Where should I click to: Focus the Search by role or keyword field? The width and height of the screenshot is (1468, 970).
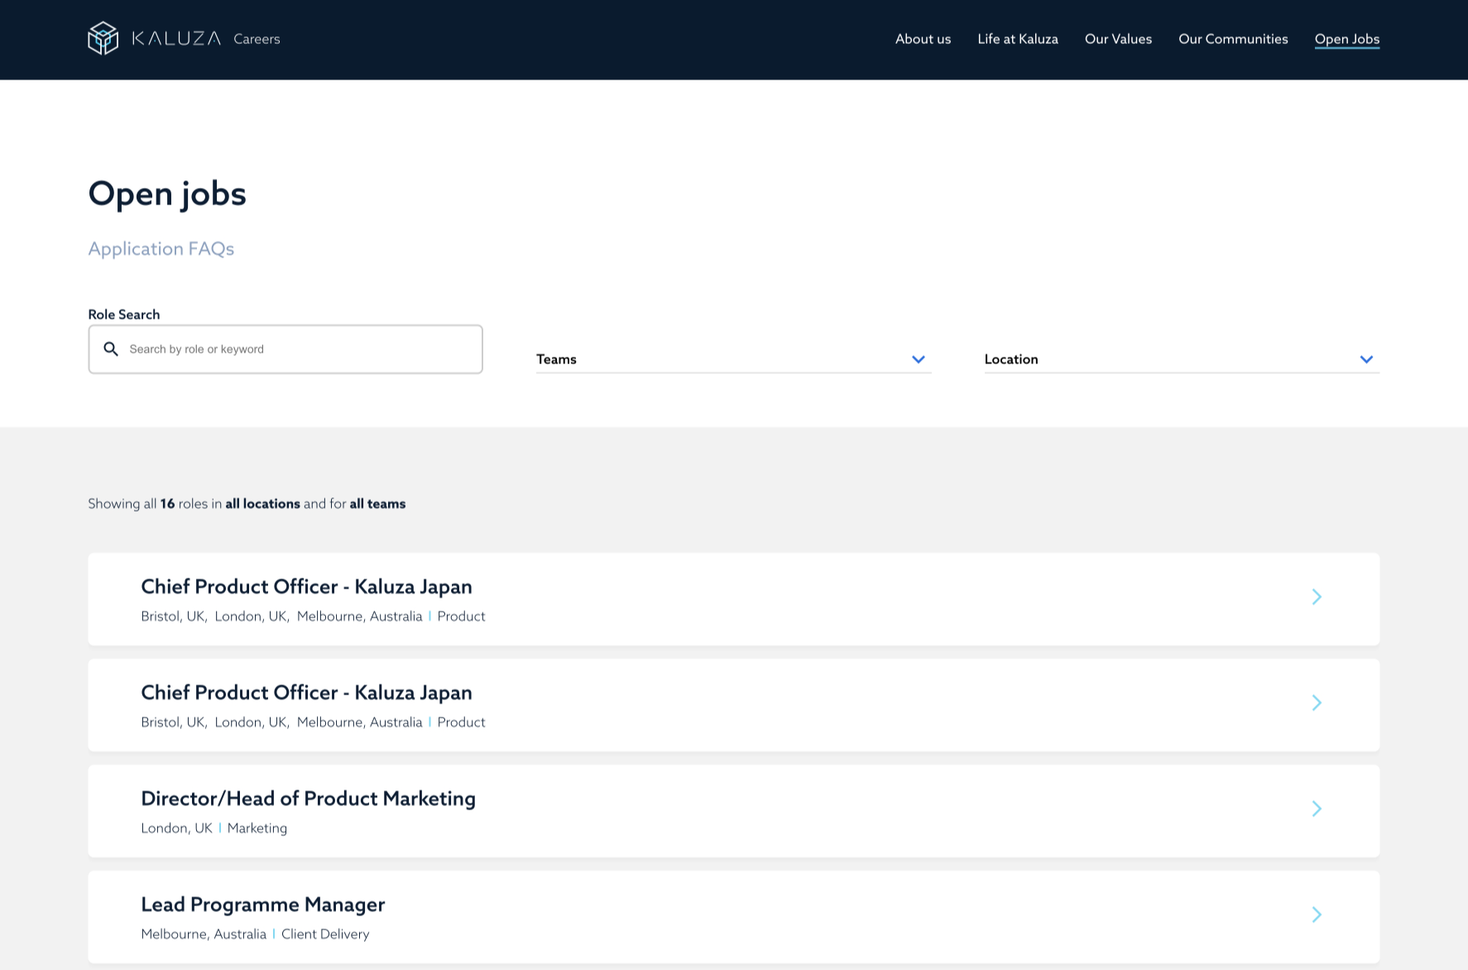[x=285, y=349]
